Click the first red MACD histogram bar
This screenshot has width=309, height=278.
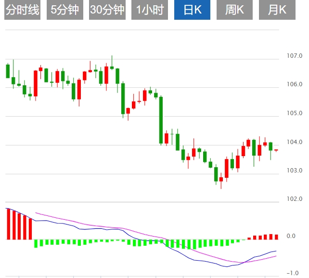[x=8, y=224]
